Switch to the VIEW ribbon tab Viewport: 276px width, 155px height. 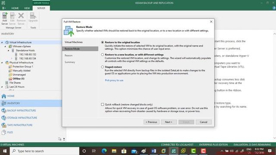27,8
